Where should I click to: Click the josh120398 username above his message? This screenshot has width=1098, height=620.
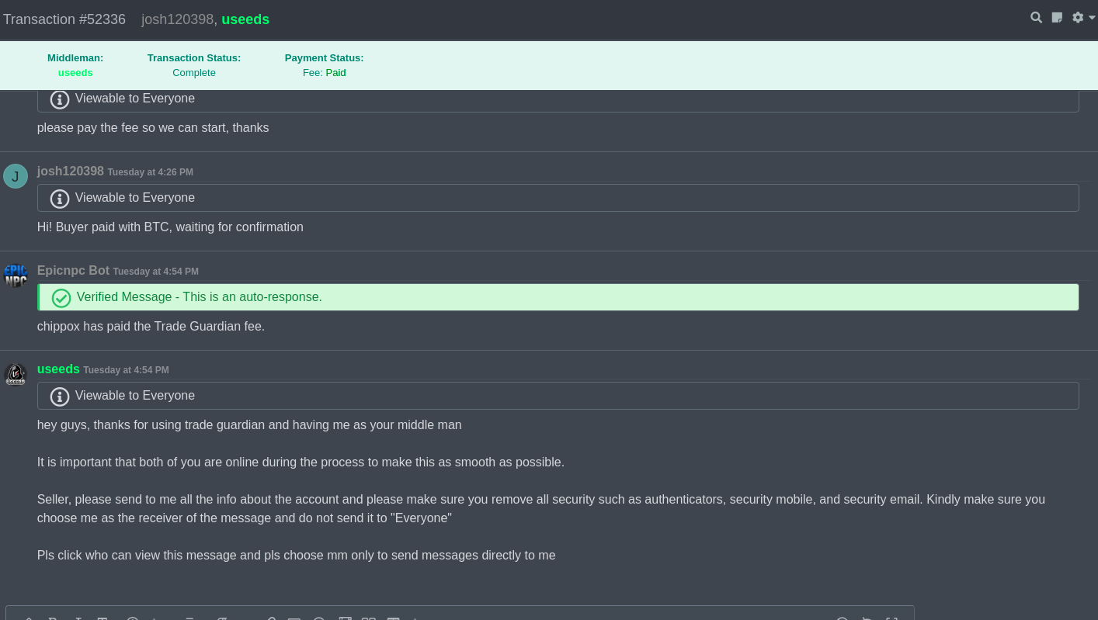pos(71,171)
